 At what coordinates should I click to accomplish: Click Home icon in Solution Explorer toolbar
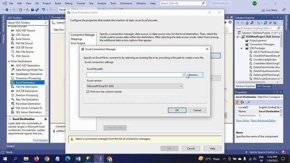(x=247, y=23)
